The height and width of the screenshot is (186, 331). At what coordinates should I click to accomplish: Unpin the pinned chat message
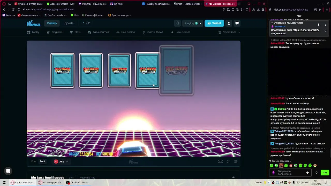319,25
